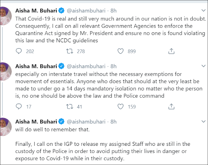Retweet the tweet with 278 retweets

point(69,51)
